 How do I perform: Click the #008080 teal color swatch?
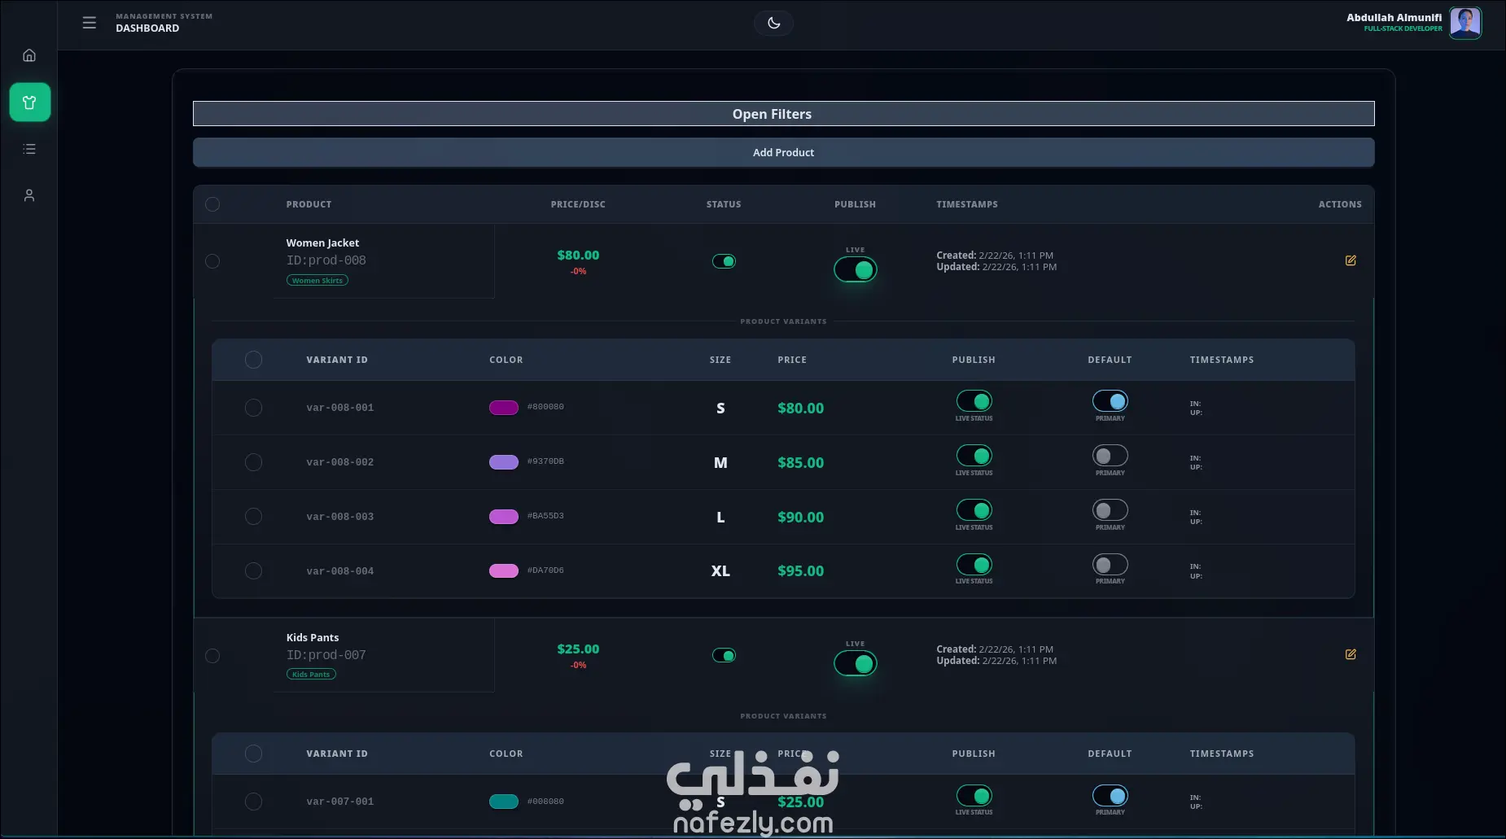[x=504, y=802]
